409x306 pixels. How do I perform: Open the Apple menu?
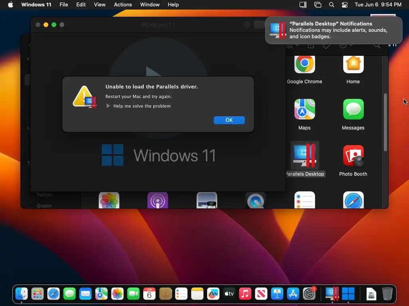10,5
